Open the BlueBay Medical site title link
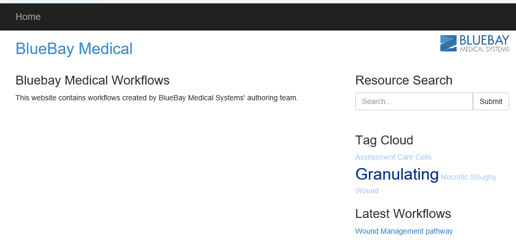The image size is (516, 240). tap(74, 49)
